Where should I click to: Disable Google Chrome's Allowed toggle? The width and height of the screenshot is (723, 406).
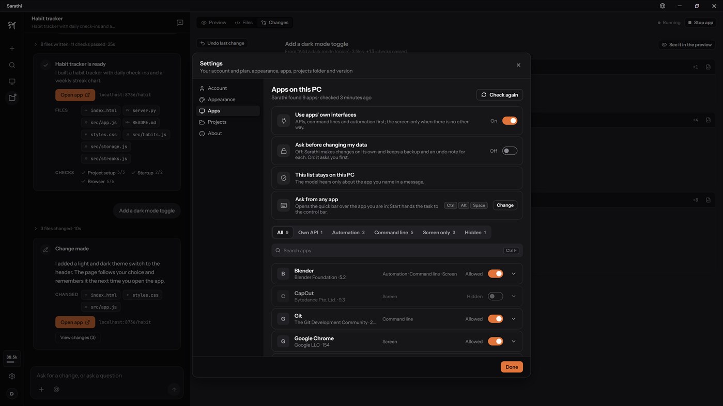[x=495, y=342]
